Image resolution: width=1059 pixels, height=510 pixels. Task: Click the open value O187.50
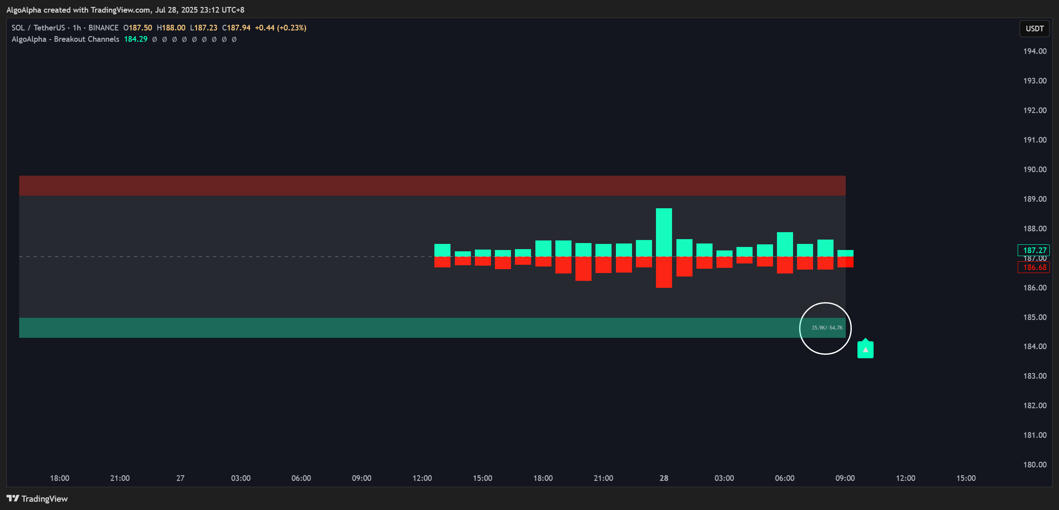pyautogui.click(x=138, y=28)
